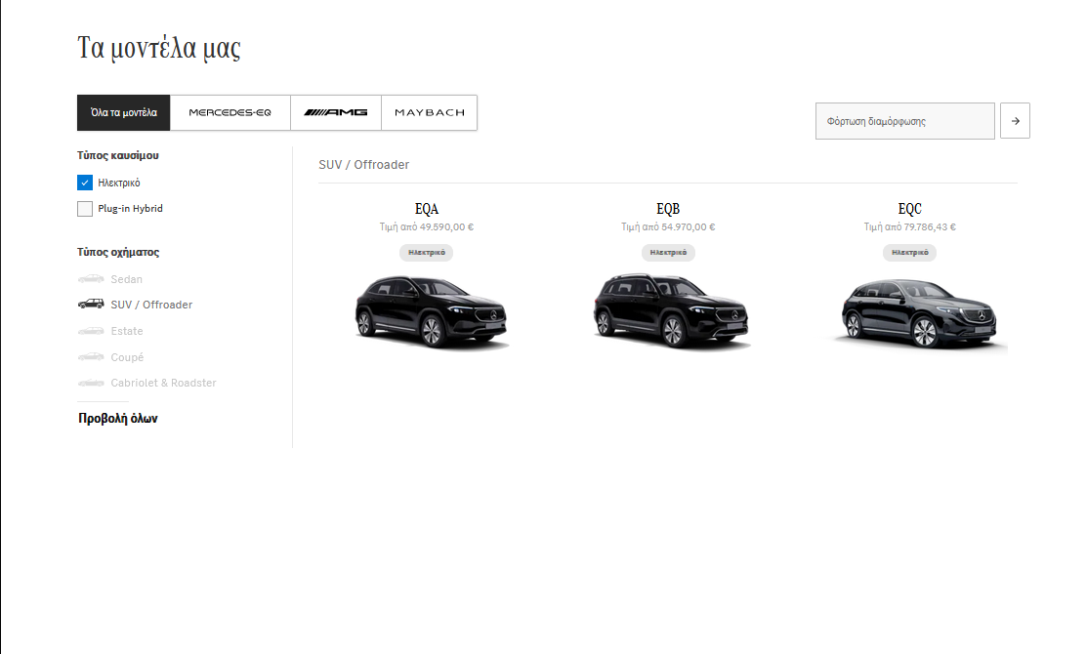Click the Cabriolet & Roadster car icon
Viewport: 1086px width, 654px height.
91,383
